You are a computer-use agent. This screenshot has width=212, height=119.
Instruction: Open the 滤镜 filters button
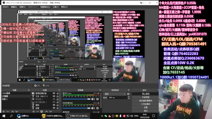pos(46,85)
